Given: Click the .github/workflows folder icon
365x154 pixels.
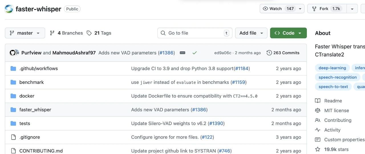Looking at the screenshot, I should tap(13, 68).
